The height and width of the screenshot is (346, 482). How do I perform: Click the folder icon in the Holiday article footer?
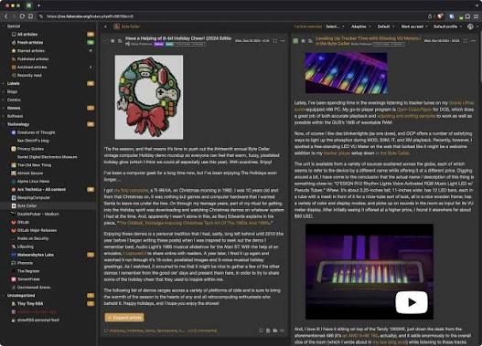click(275, 330)
